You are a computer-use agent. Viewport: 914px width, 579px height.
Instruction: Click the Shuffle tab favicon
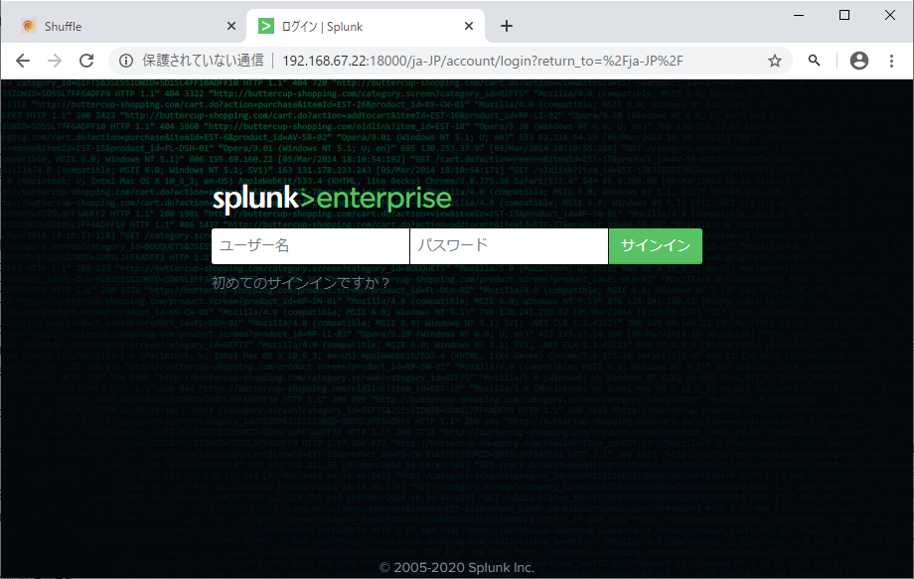29,26
